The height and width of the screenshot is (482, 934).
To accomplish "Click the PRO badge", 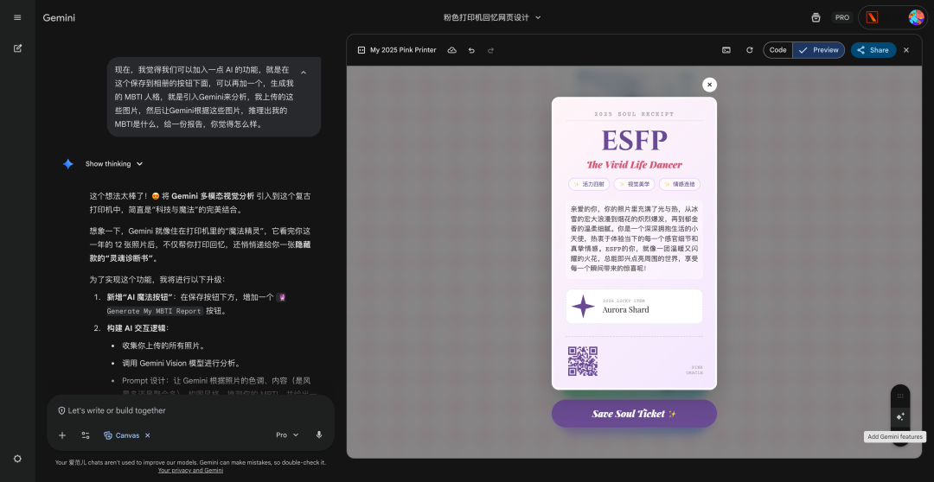I will coord(842,17).
